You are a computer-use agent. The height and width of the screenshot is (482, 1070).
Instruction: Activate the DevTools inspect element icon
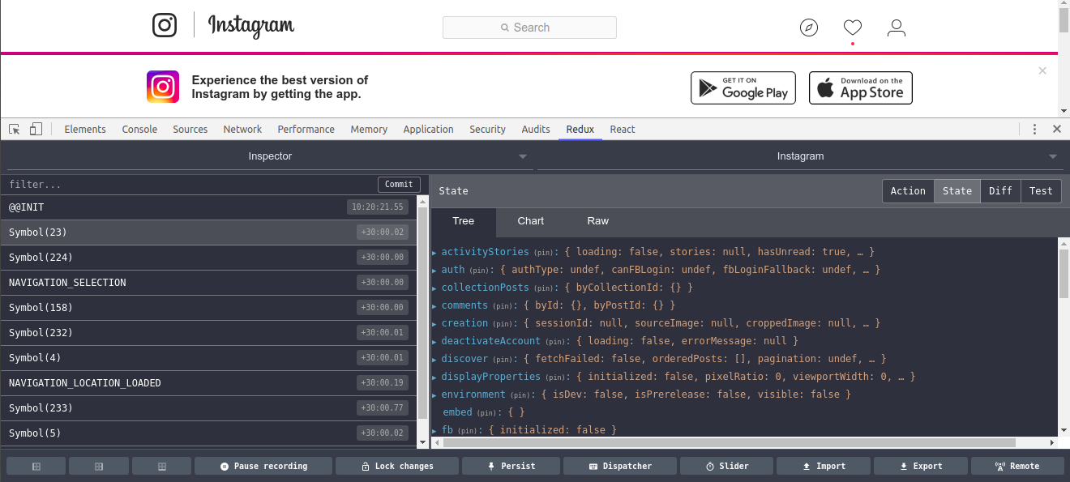click(x=15, y=130)
